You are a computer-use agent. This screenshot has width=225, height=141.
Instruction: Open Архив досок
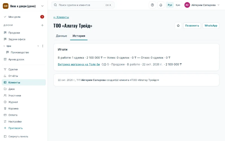point(24,59)
